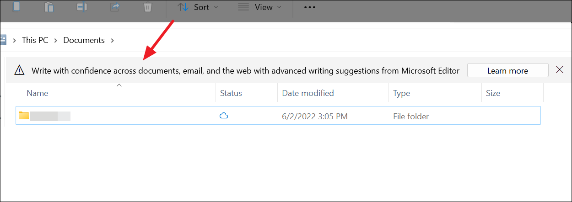Open the View dropdown
The image size is (572, 202).
tap(259, 7)
